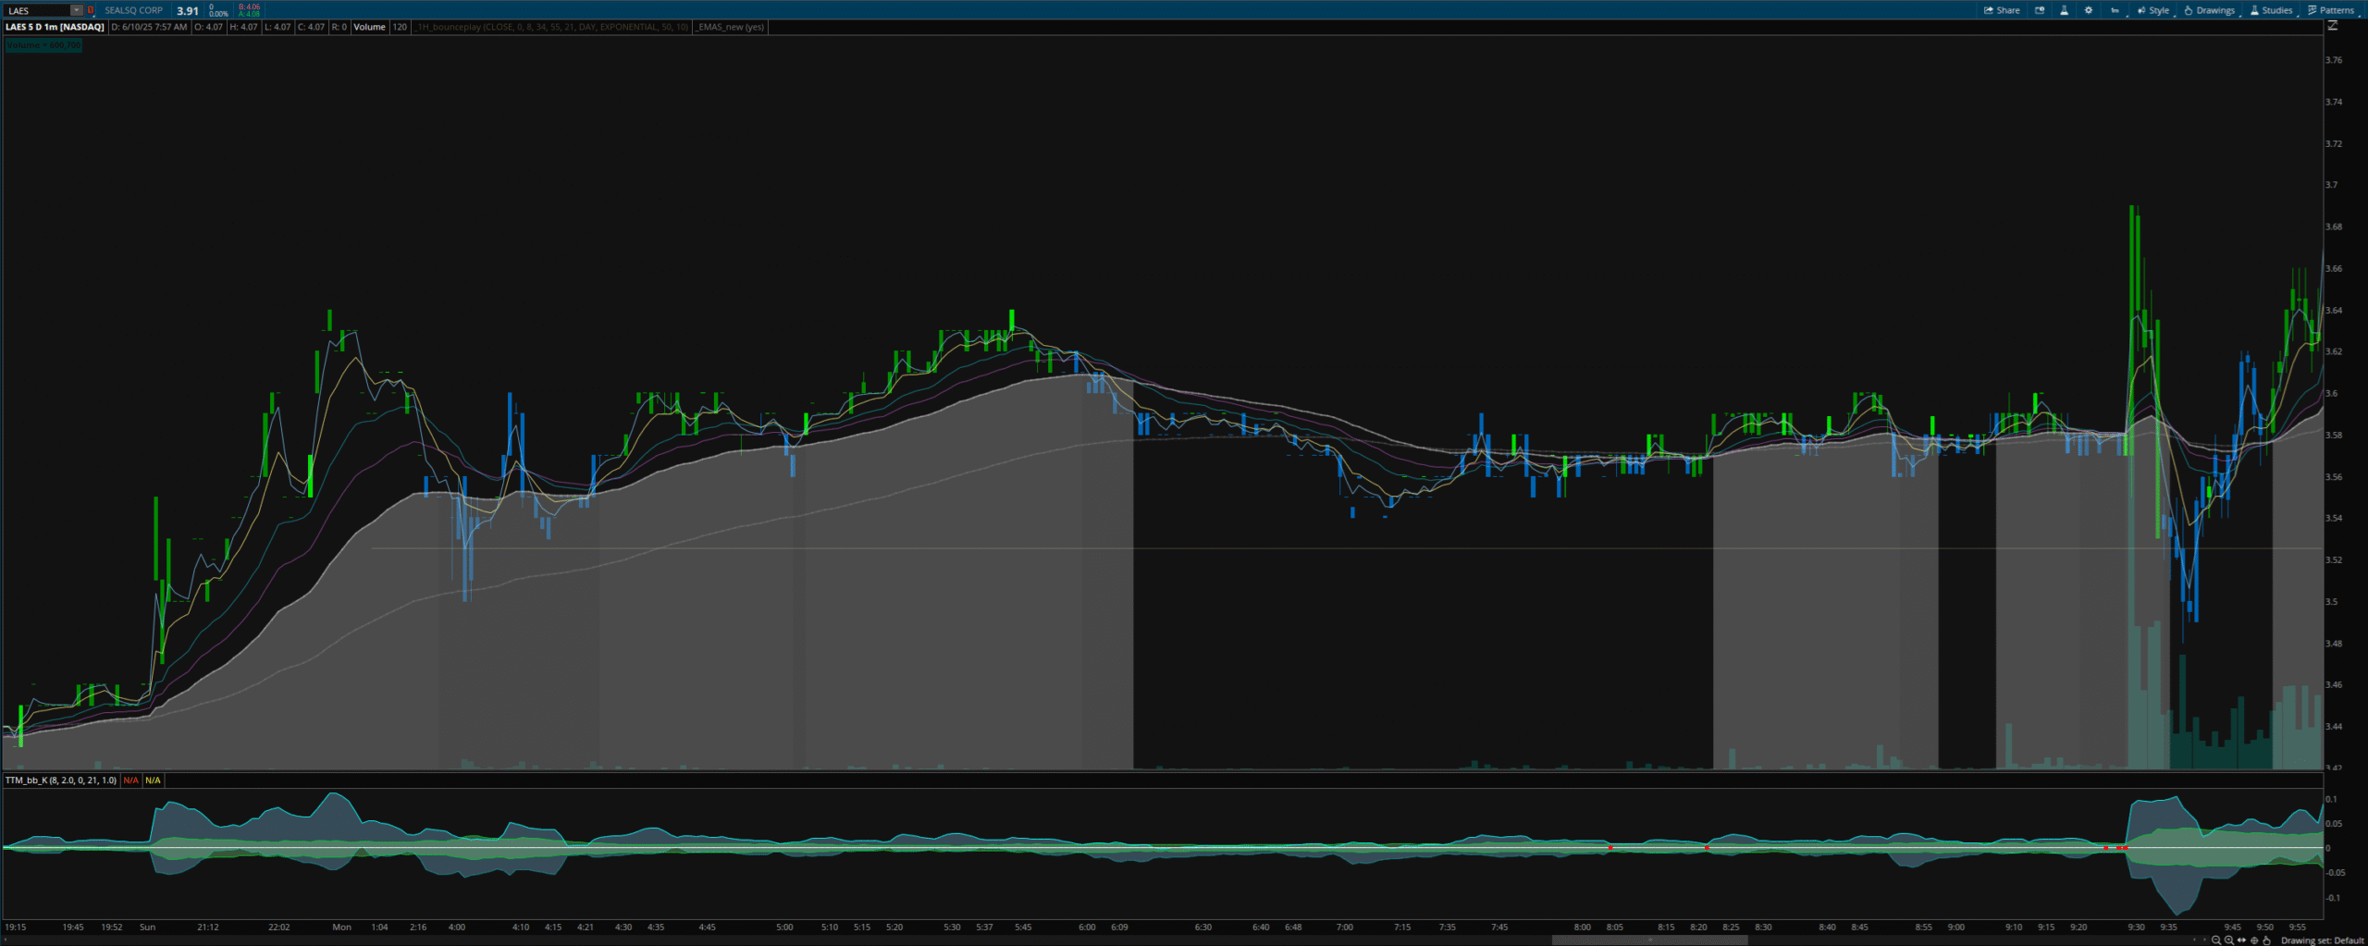Open the 1m timeframe dropdown
Image resolution: width=2368 pixels, height=946 pixels.
click(2115, 10)
